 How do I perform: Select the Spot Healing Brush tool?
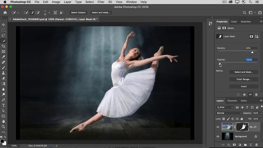[3, 62]
